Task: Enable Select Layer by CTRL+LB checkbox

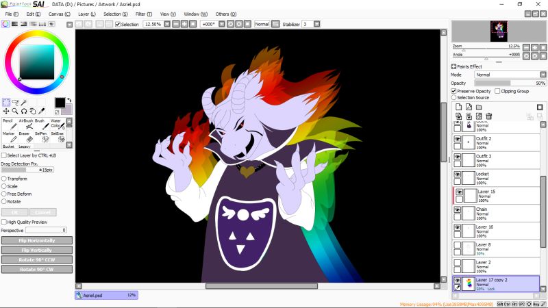Action: [4, 155]
